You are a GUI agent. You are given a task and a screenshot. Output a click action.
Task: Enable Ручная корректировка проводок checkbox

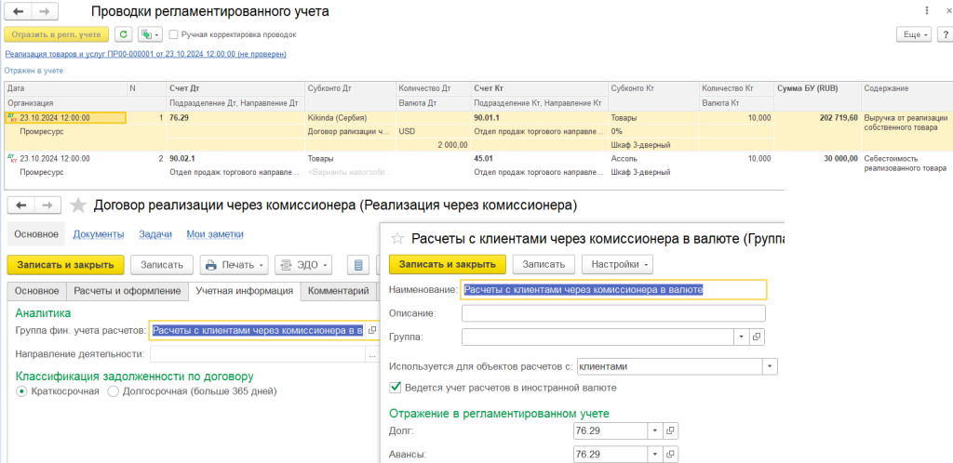174,34
